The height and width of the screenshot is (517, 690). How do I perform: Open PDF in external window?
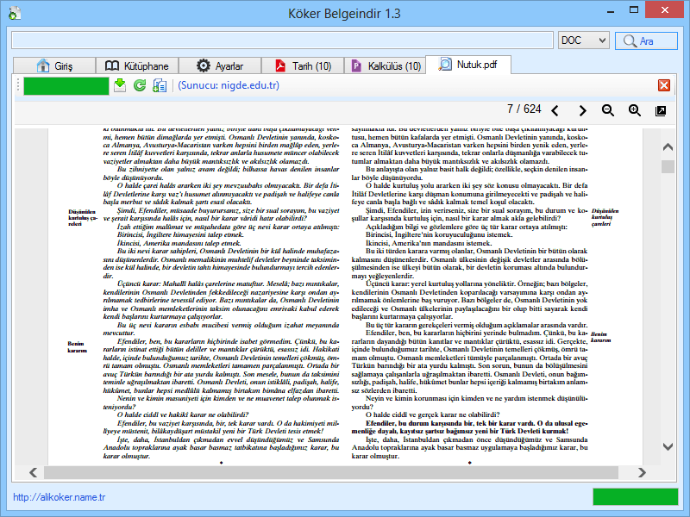click(661, 110)
